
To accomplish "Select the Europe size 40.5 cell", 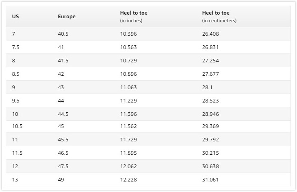I will click(63, 34).
